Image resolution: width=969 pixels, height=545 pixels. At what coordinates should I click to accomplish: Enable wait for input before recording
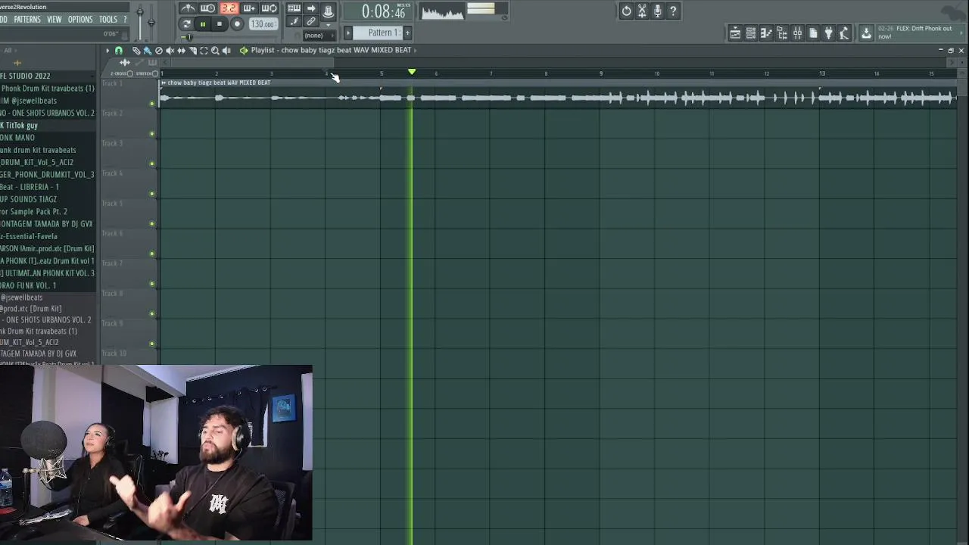pyautogui.click(x=207, y=8)
